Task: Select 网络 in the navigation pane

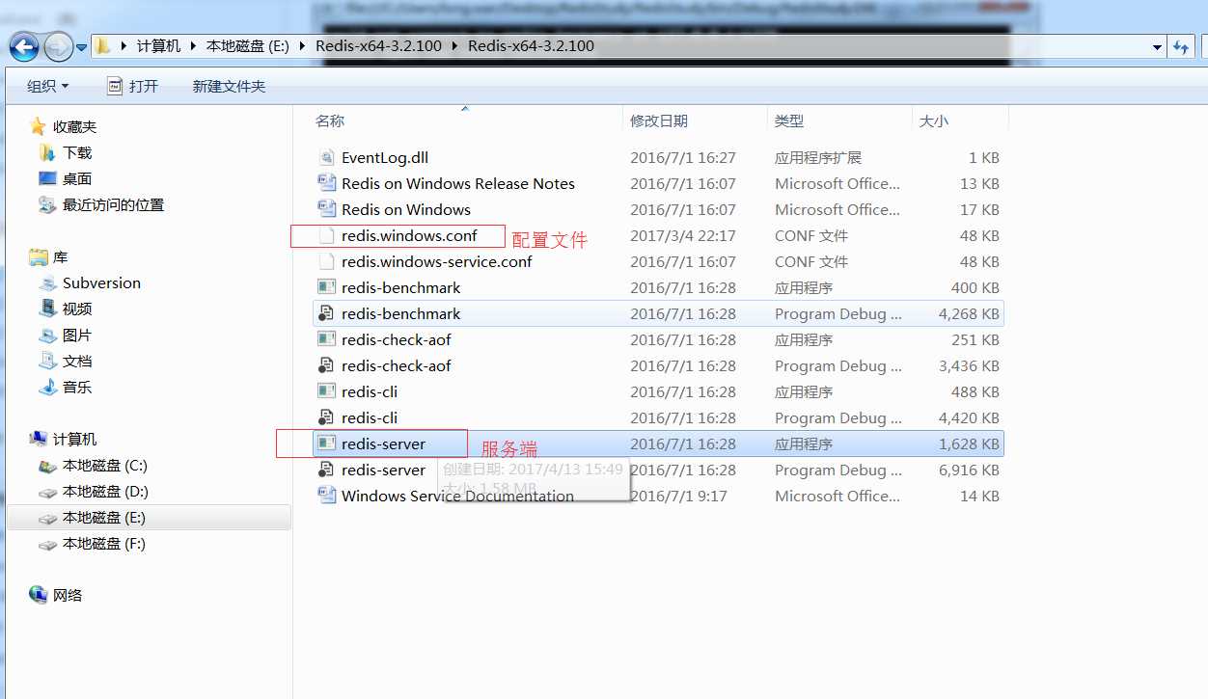Action: click(68, 595)
